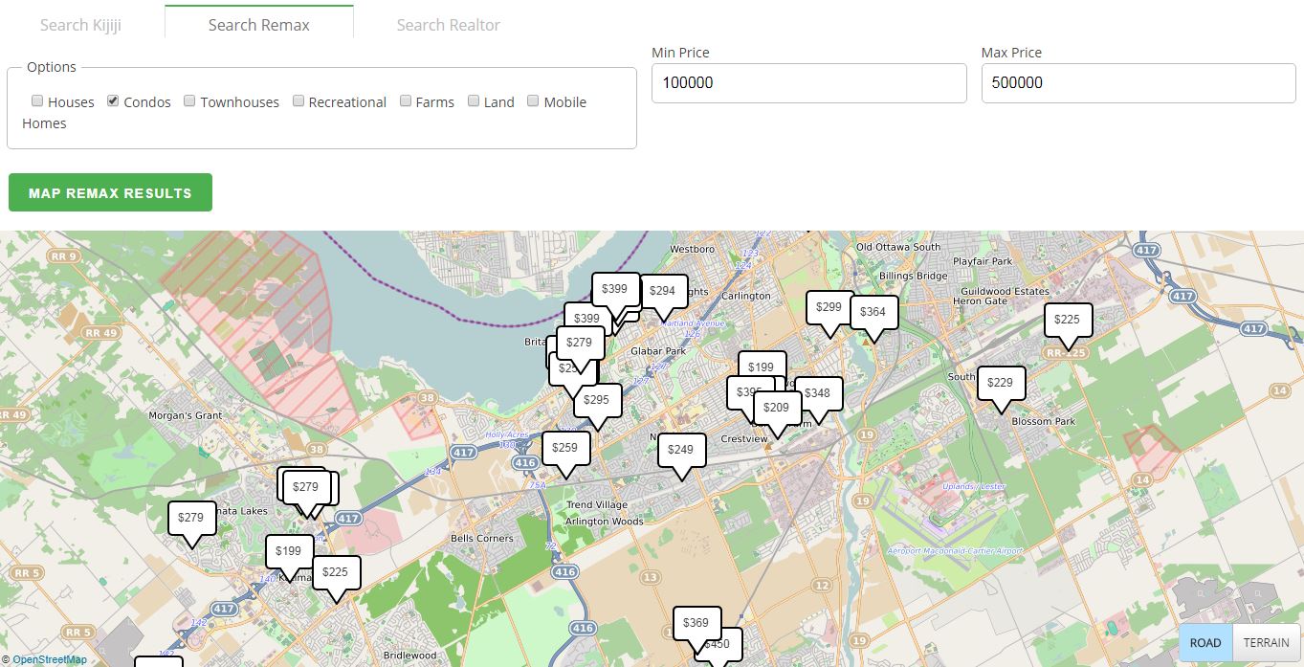
Task: Open the Search Realtor tab
Action: pos(448,25)
